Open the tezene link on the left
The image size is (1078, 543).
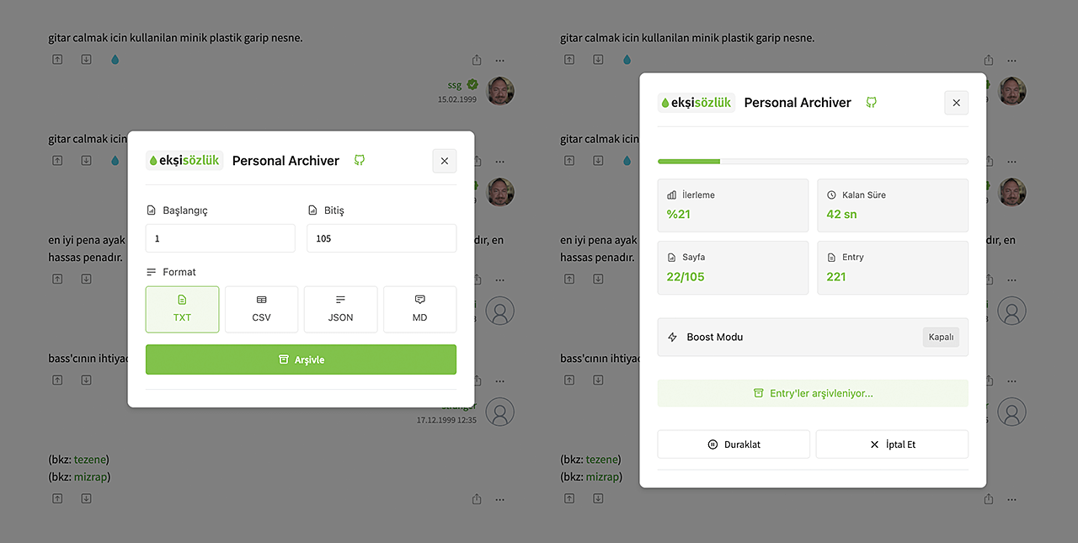click(90, 460)
